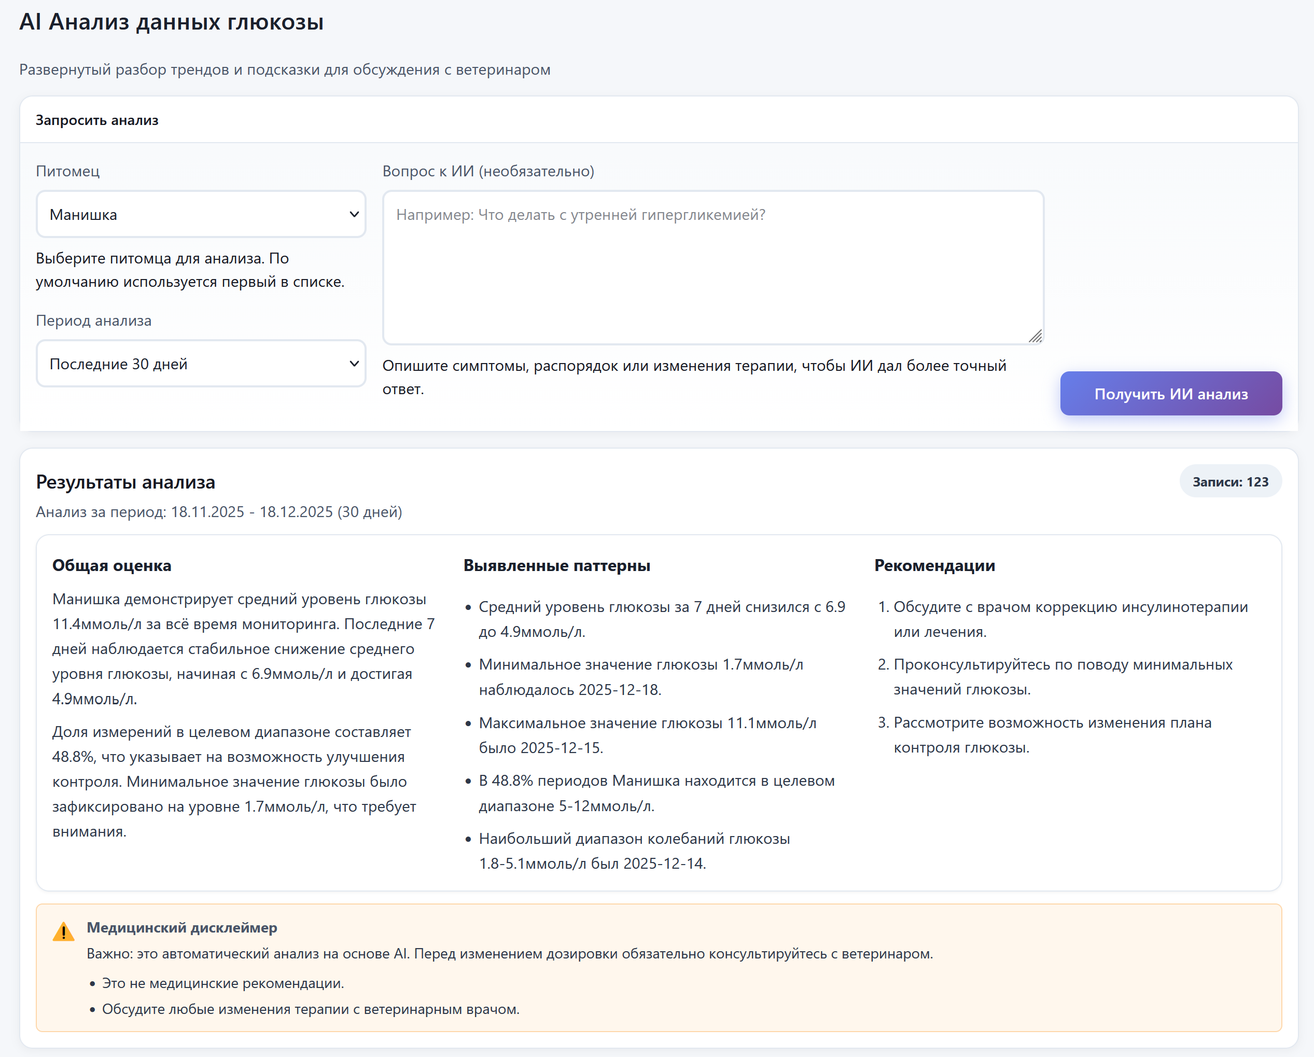Click the Выявленные паттерны heading
The image size is (1314, 1057).
[x=556, y=565]
